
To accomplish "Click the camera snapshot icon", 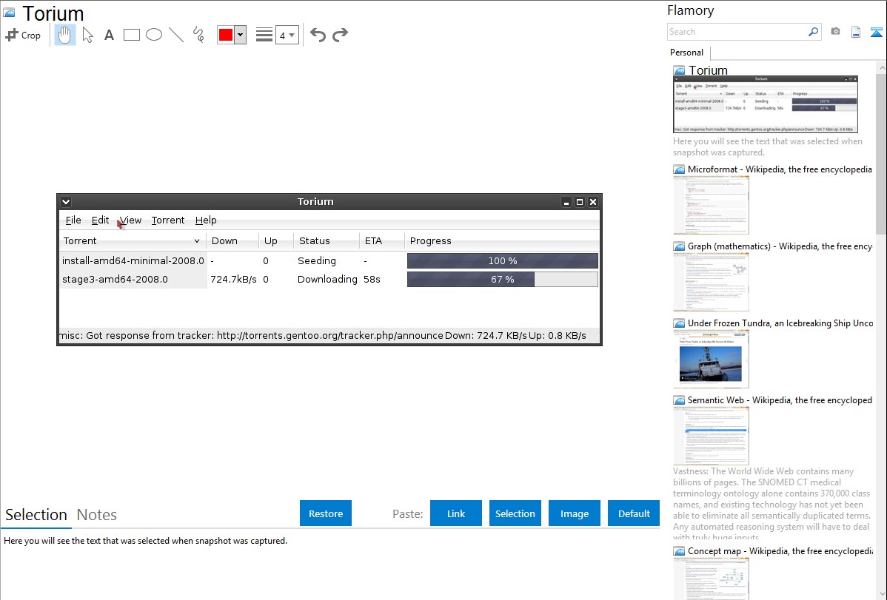I will [x=835, y=32].
